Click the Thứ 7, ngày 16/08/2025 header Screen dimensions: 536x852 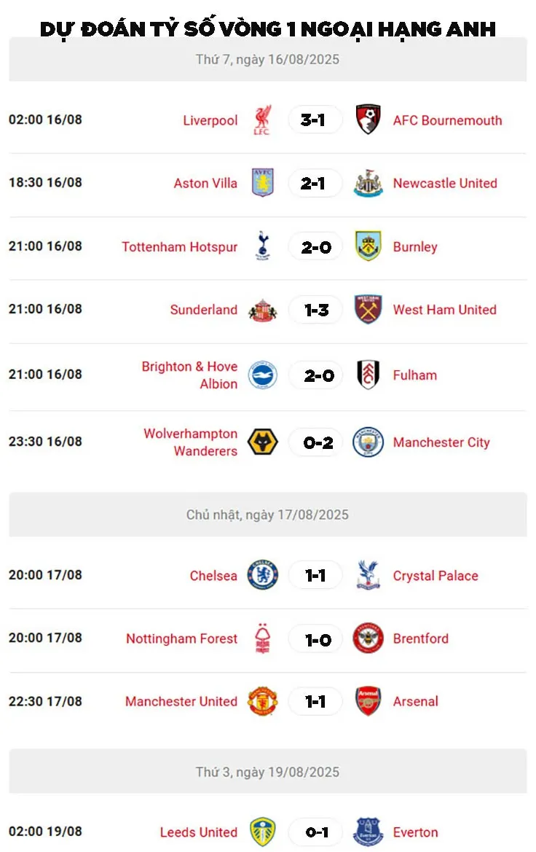point(267,60)
